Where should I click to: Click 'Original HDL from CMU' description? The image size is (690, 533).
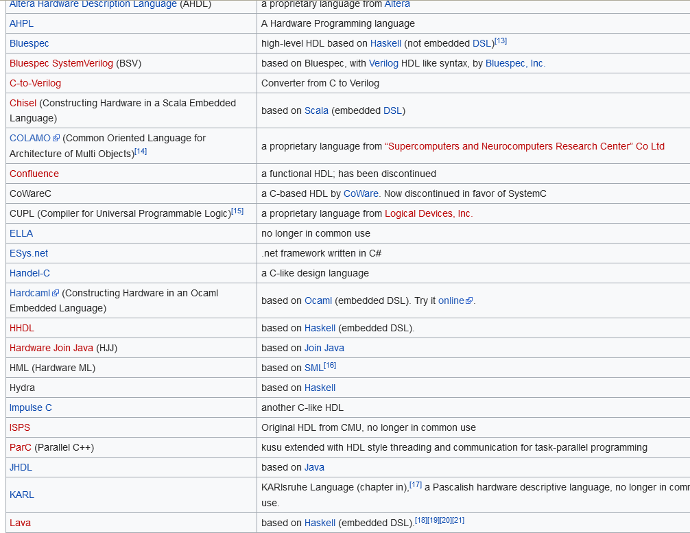(368, 427)
